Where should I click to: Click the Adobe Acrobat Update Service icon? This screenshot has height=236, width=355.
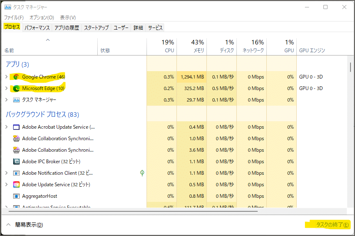pyautogui.click(x=16, y=127)
